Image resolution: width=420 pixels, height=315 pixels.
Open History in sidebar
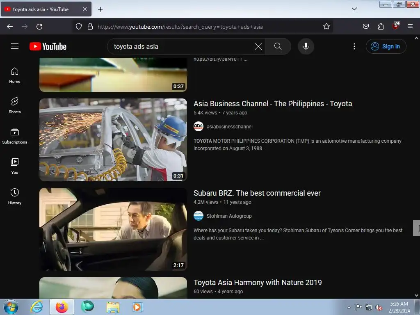coord(15,196)
